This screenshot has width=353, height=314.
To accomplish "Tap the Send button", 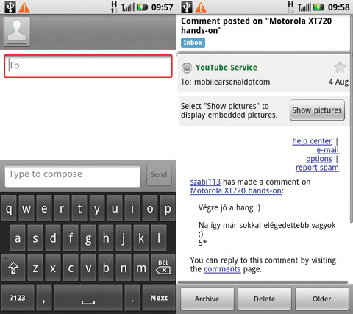I will (159, 174).
